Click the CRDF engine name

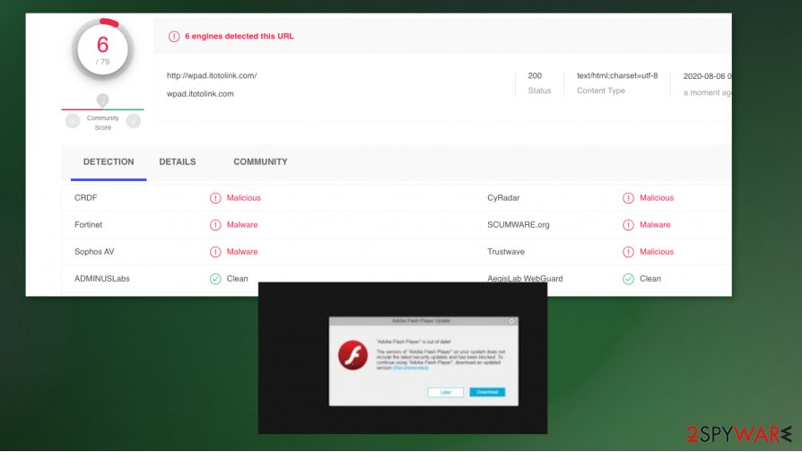[x=85, y=198]
